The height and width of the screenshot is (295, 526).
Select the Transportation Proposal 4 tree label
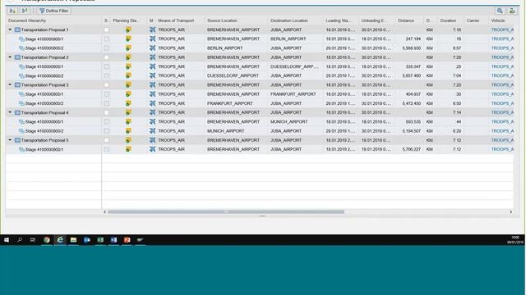click(44, 113)
